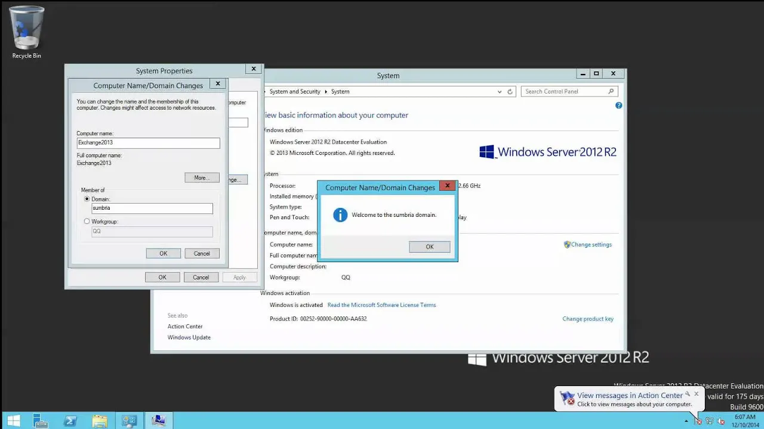Open the Recycle Bin desktop icon
Screen dimensions: 764x429
[26, 32]
